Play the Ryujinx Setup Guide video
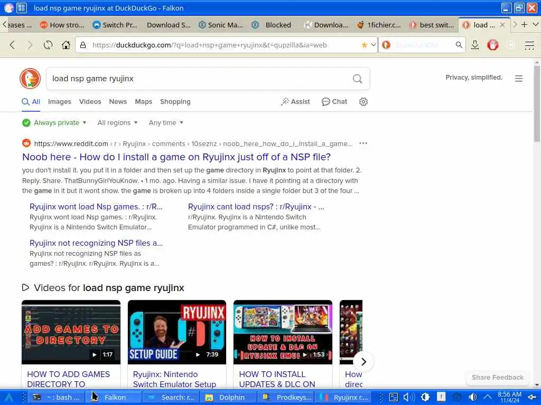This screenshot has height=405, width=541. click(x=177, y=332)
